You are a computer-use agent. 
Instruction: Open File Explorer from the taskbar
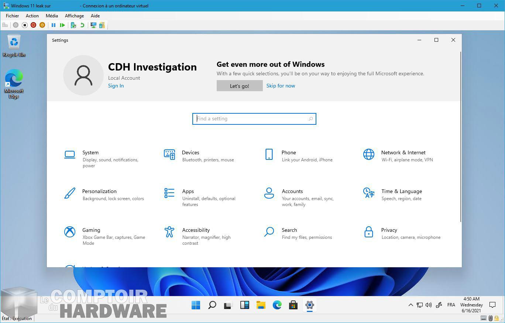click(x=261, y=305)
